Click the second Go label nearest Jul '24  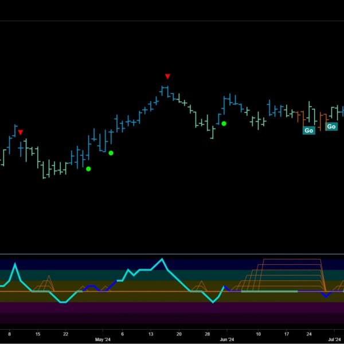click(x=331, y=127)
